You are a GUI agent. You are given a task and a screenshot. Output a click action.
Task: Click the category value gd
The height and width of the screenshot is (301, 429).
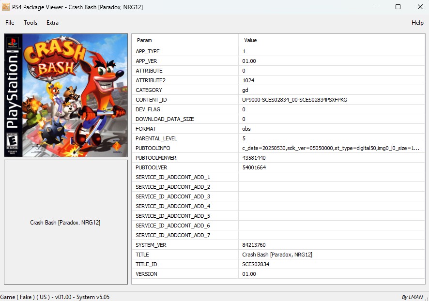(x=245, y=90)
